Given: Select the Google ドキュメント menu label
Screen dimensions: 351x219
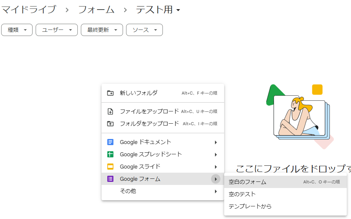Looking at the screenshot, I should [x=146, y=142].
